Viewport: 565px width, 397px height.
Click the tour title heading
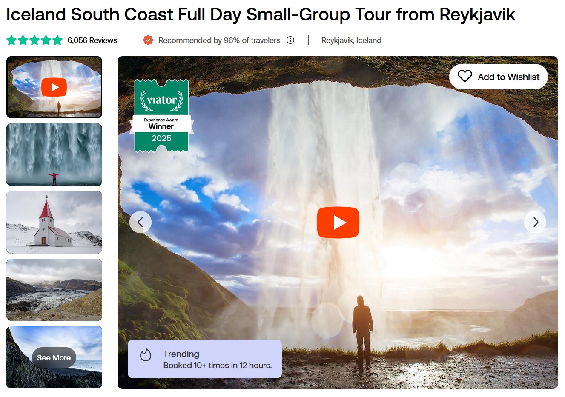(260, 14)
